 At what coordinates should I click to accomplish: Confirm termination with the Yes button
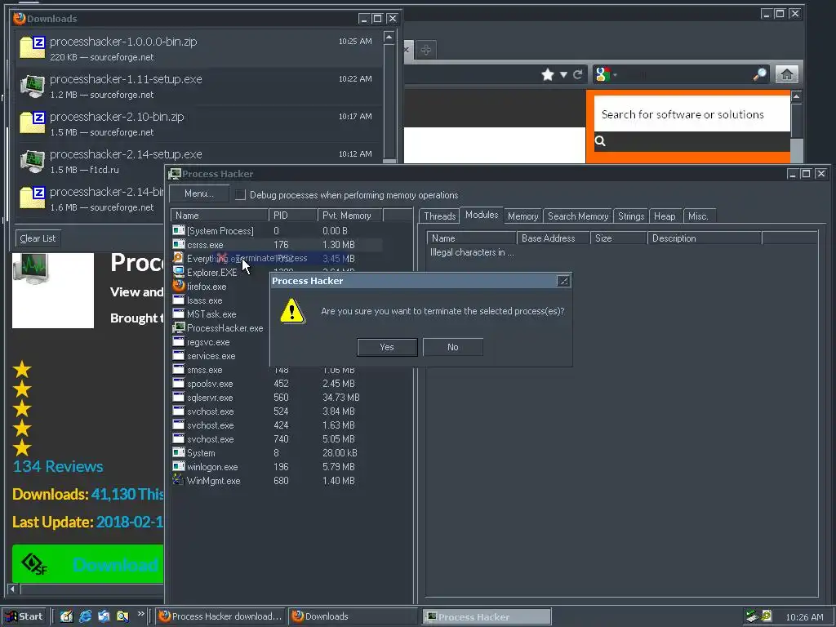(x=387, y=347)
